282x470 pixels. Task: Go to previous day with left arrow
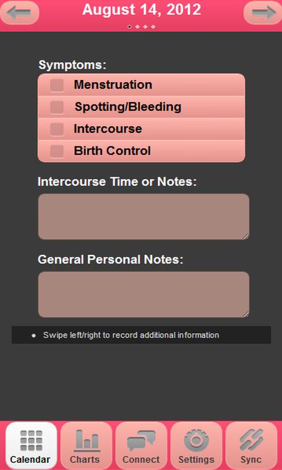pos(19,12)
